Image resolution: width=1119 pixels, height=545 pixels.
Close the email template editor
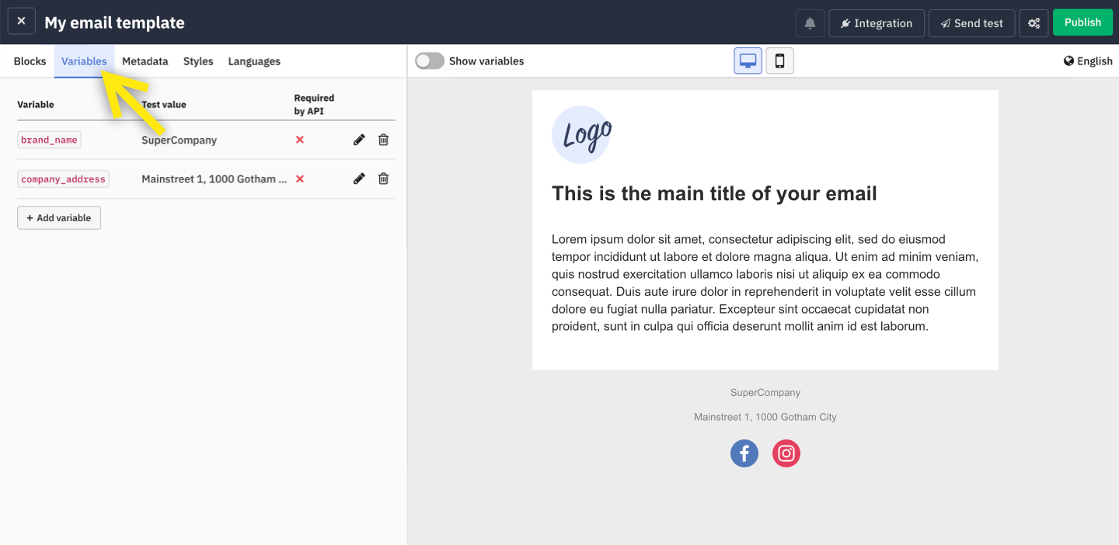point(22,22)
